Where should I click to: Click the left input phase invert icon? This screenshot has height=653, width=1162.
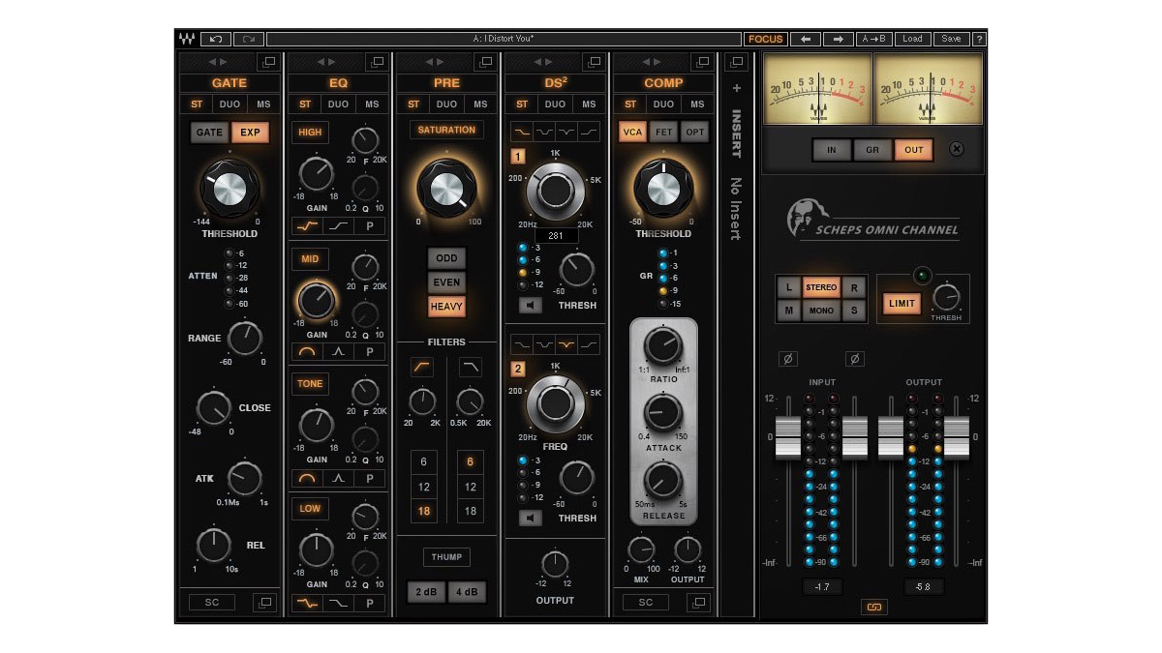788,359
